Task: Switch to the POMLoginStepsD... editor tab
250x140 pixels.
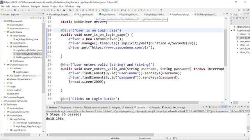Action: (205, 14)
